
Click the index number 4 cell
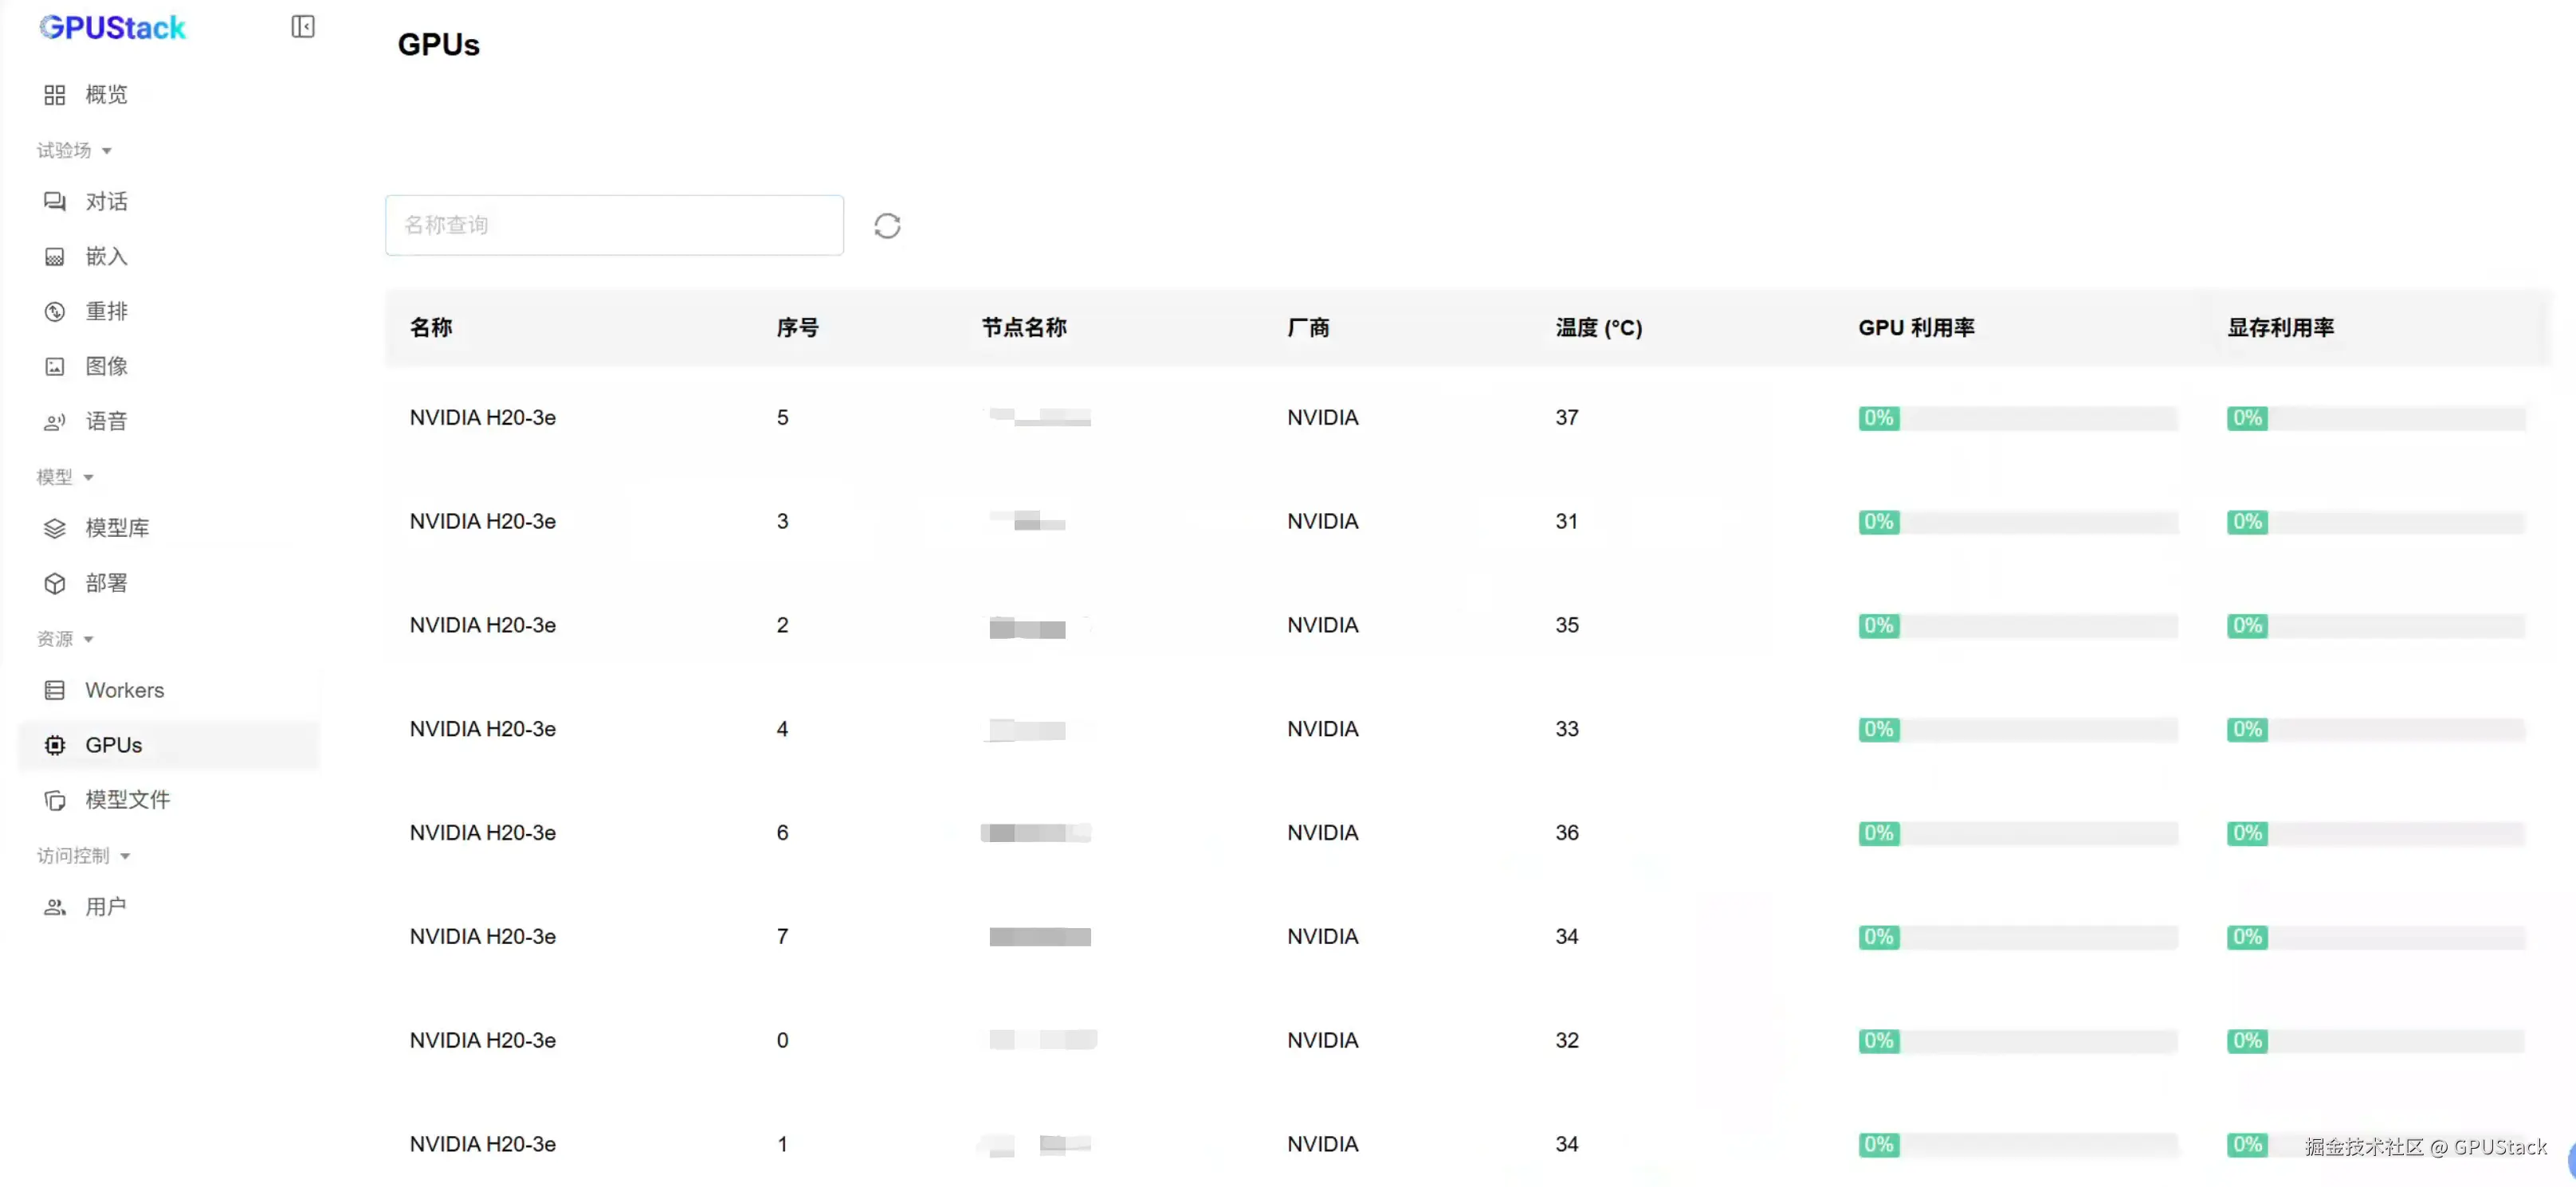(783, 730)
